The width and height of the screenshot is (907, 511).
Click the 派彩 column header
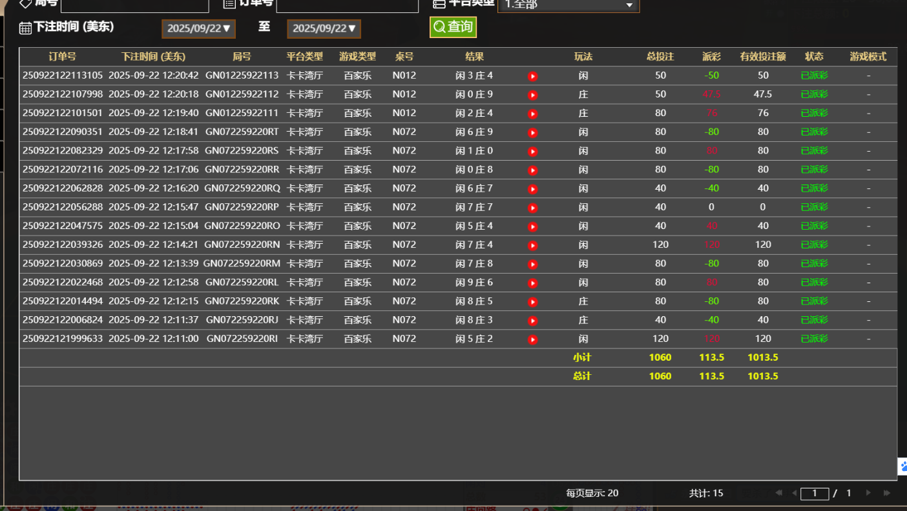click(711, 57)
